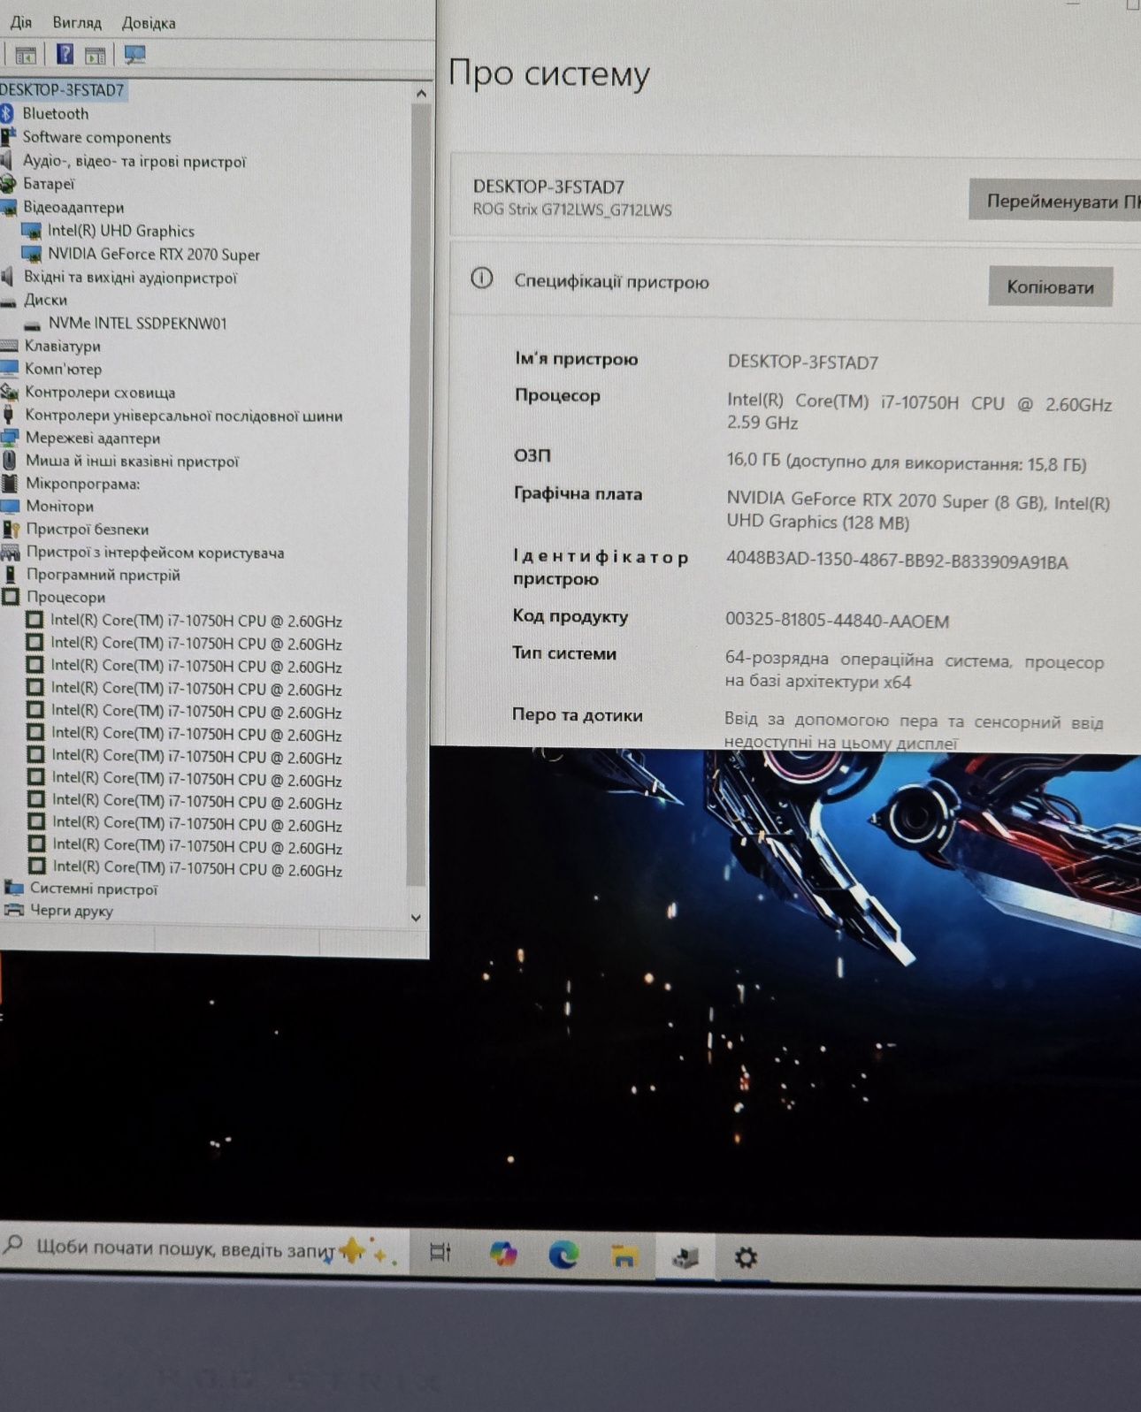The image size is (1141, 1412).
Task: Click the toolbar icon right of Help
Action: (95, 55)
